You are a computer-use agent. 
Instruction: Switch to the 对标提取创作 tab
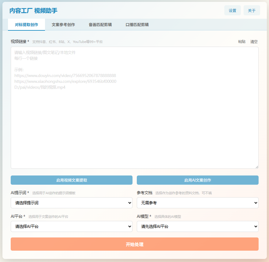26,25
